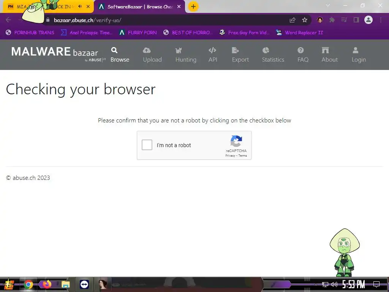Click the 5:53 PM taskbar clock

click(x=354, y=284)
